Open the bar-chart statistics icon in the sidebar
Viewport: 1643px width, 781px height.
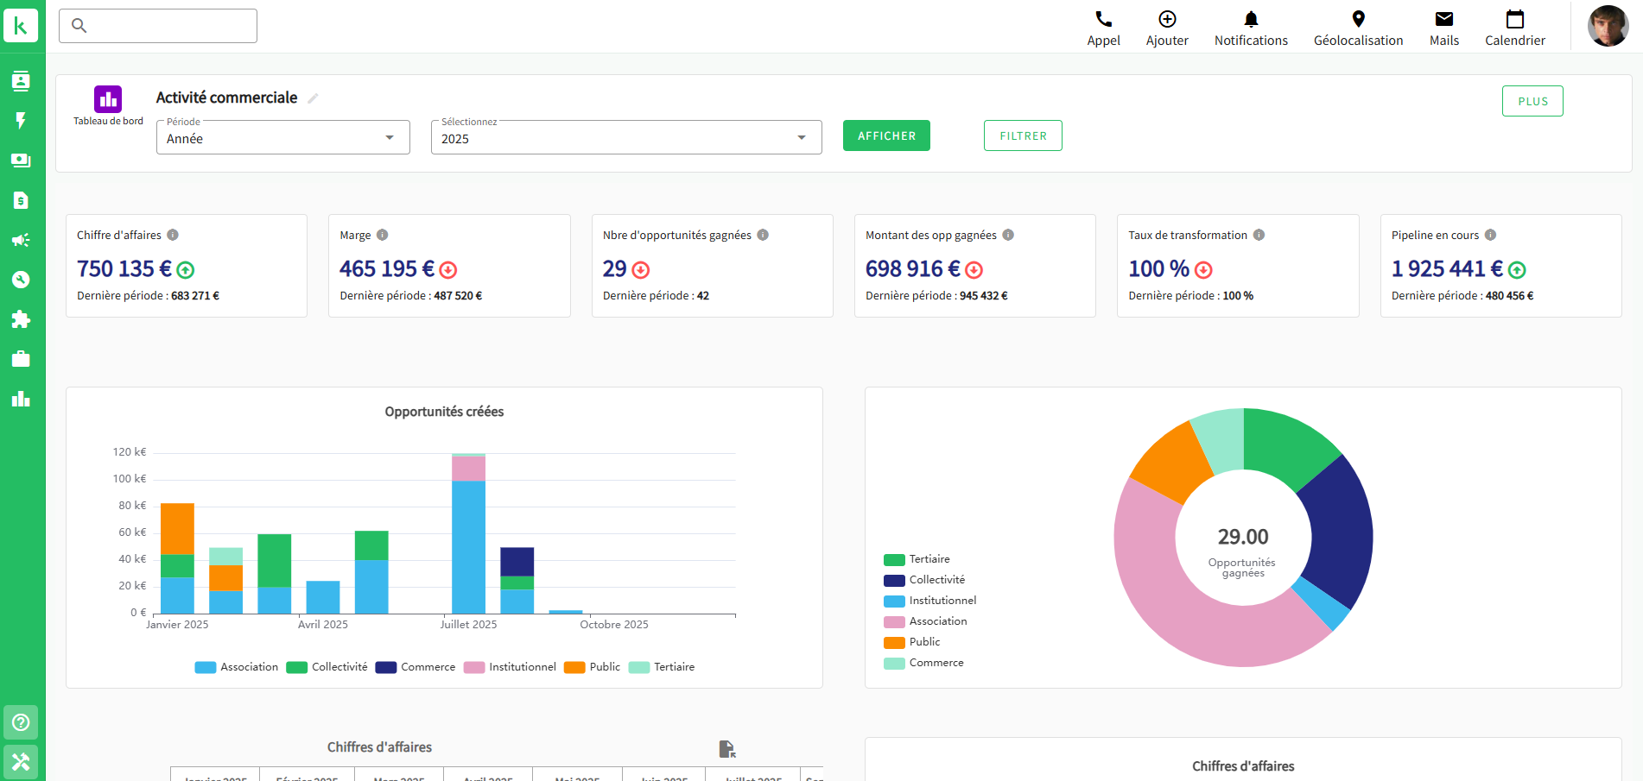21,399
